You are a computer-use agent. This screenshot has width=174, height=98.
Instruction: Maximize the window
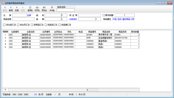coord(164,3)
